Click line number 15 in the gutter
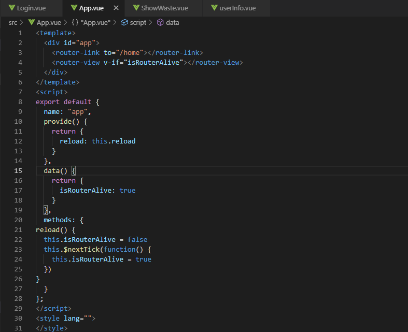Image resolution: width=408 pixels, height=332 pixels. [19, 170]
